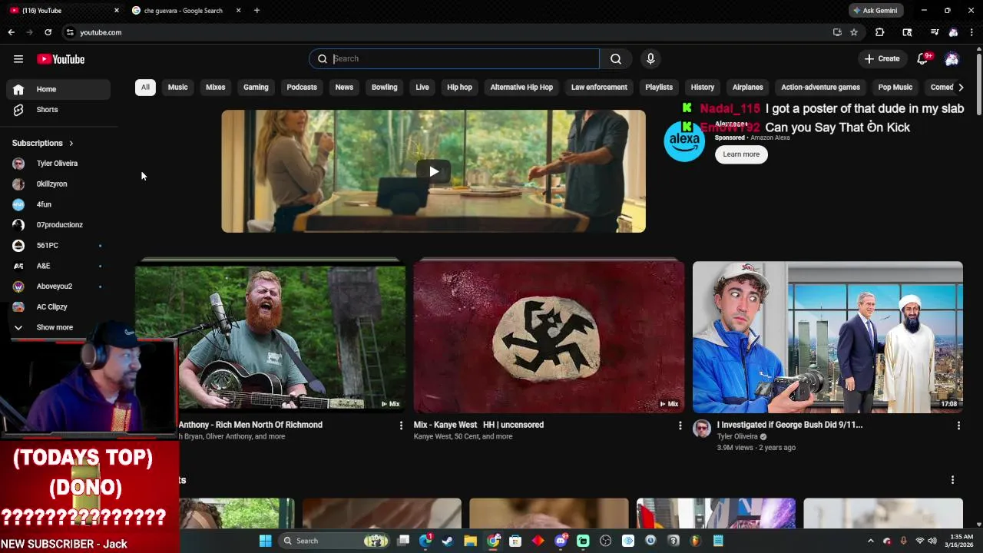Install app icon in the address bar
The image size is (983, 553).
[837, 32]
